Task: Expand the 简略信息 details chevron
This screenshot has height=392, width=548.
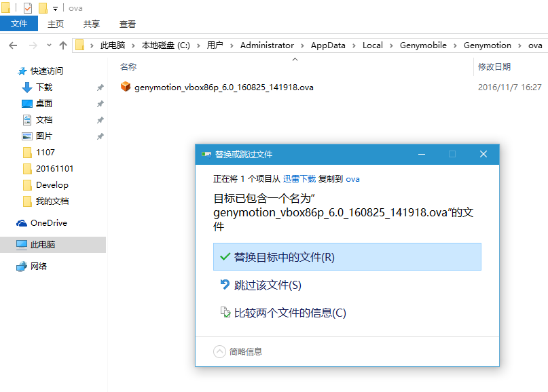Action: 219,351
